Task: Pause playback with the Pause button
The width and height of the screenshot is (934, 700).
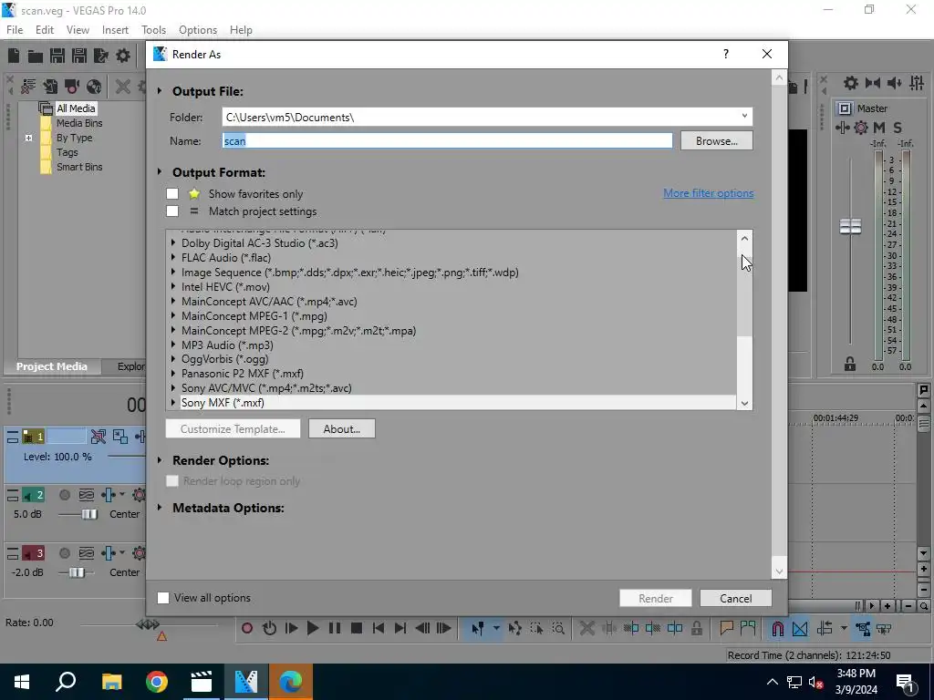Action: (x=335, y=628)
